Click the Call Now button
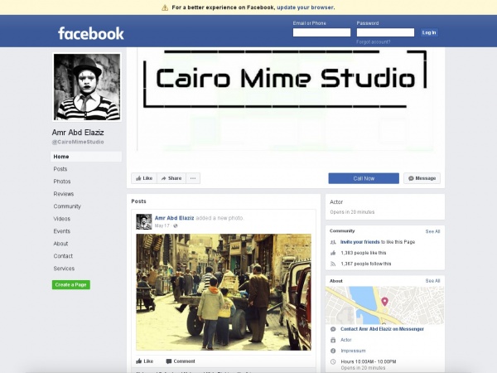The height and width of the screenshot is (373, 497). [x=364, y=178]
